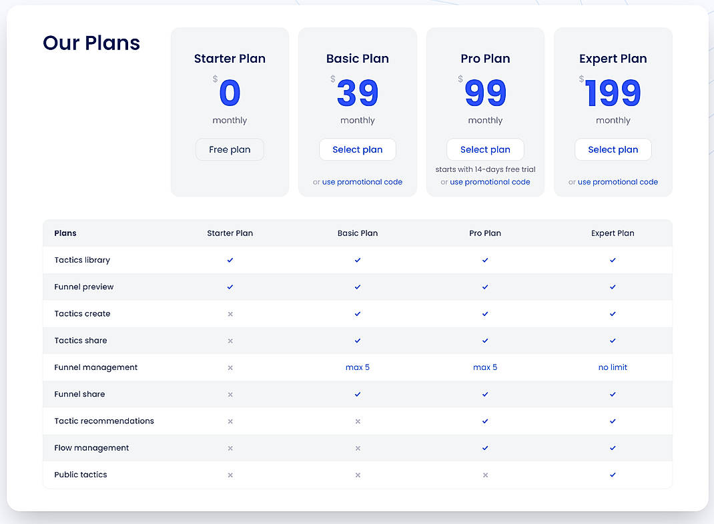Click the max 5 limit for Basic Plan funnels
This screenshot has height=524, width=714.
[358, 367]
